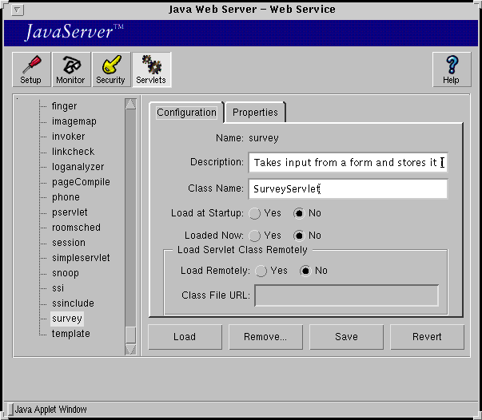Viewport: 482px width, 420px height.
Task: Set Load at Startup to Yes
Action: tap(254, 213)
